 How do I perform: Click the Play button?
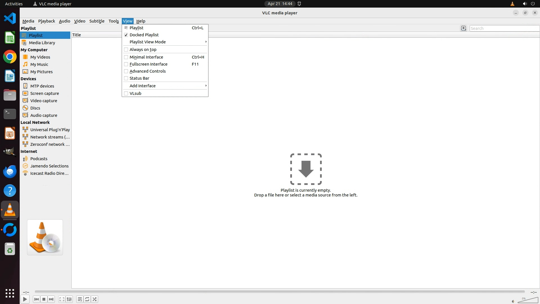point(25,299)
